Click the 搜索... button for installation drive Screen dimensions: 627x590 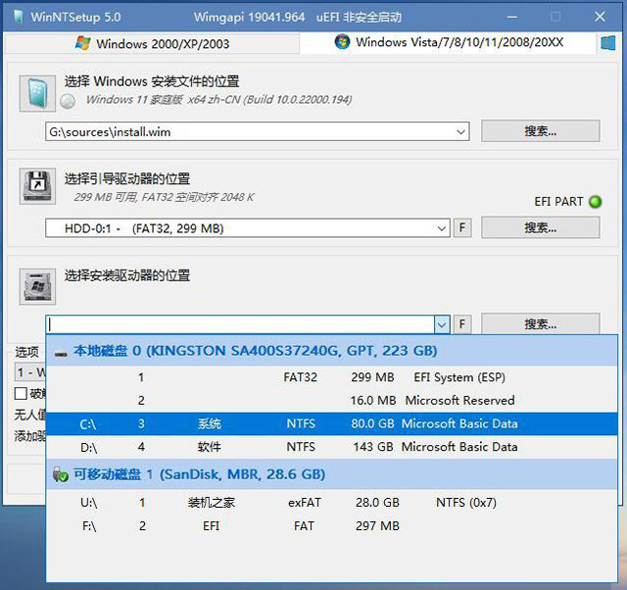tap(540, 324)
